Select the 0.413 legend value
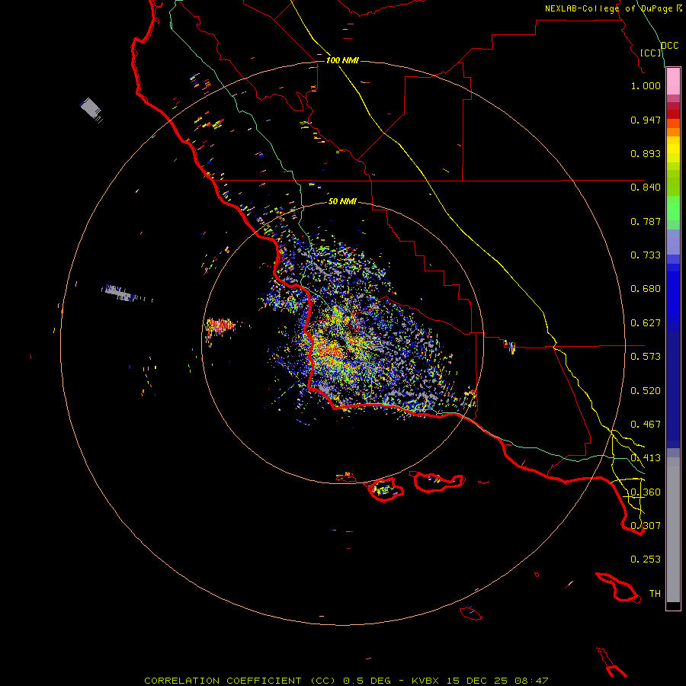This screenshot has width=686, height=686. [x=646, y=458]
